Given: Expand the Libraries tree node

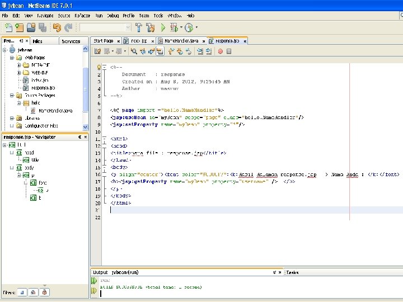Looking at the screenshot, I should (12, 119).
